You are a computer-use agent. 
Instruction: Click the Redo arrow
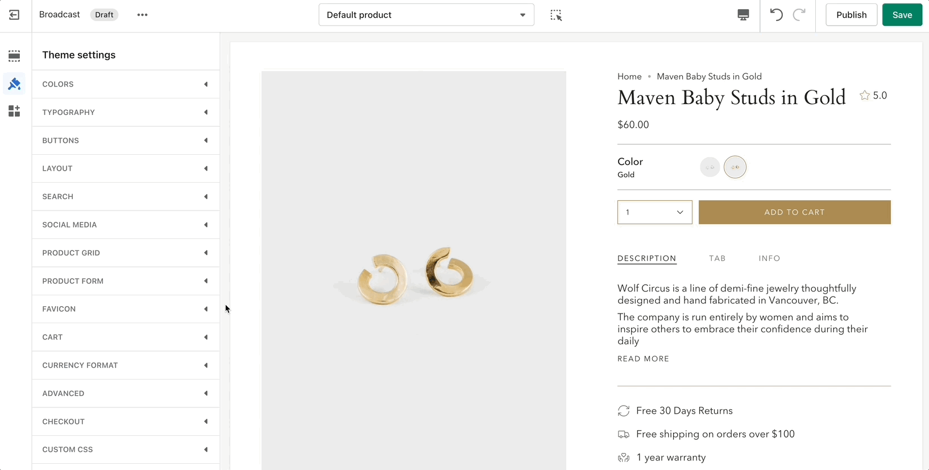coord(799,15)
